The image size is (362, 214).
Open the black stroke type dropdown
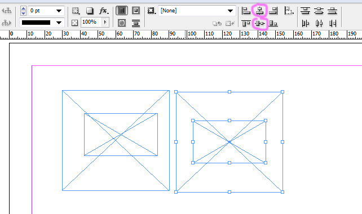click(x=59, y=23)
